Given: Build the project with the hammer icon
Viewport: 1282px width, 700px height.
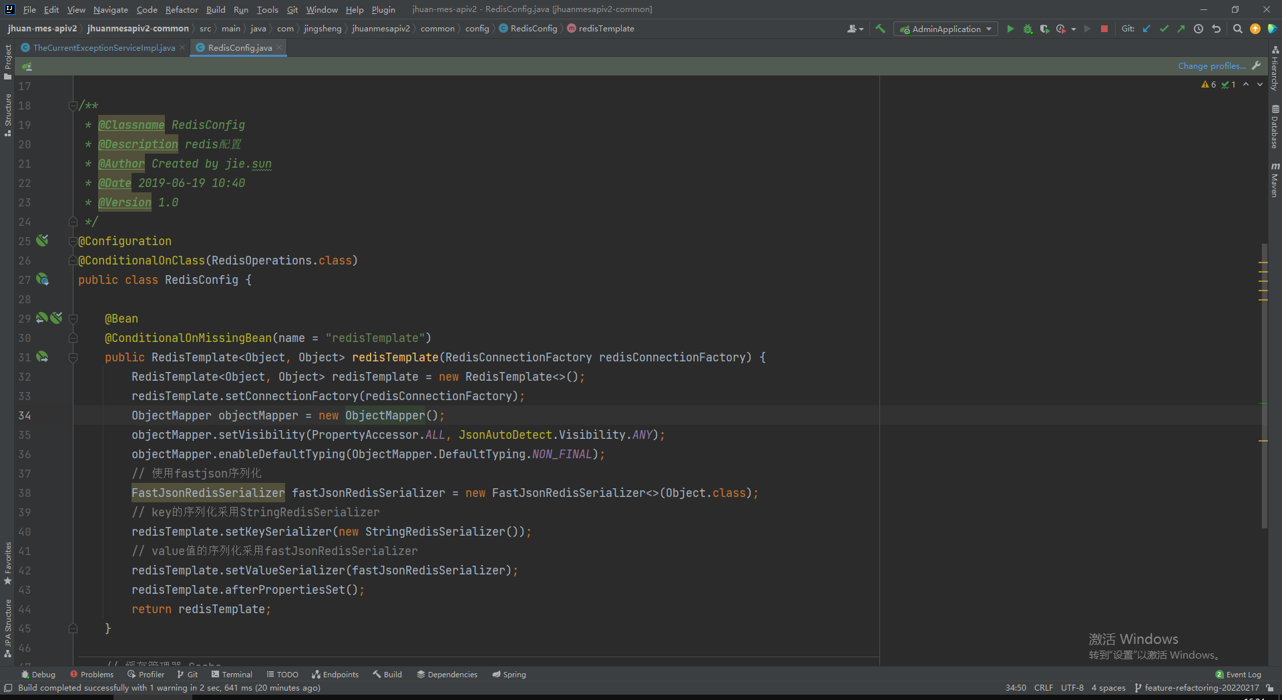Looking at the screenshot, I should coord(880,29).
